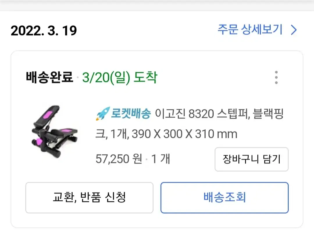Click the rocket icon beside 로켓배송

103,114
